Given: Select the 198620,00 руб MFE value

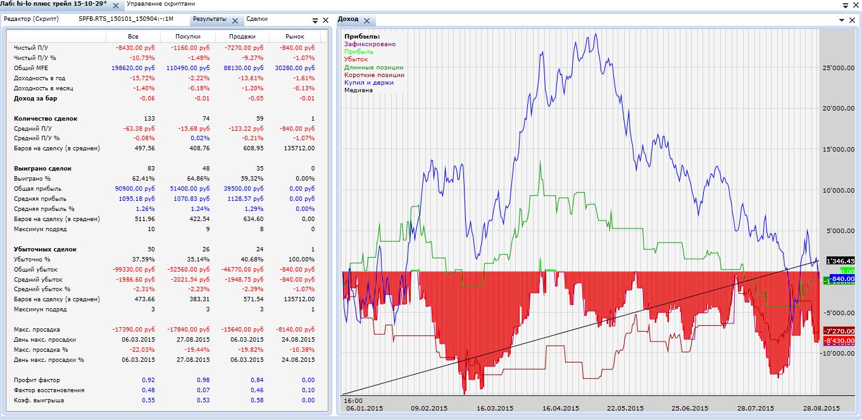Looking at the screenshot, I should coord(134,68).
